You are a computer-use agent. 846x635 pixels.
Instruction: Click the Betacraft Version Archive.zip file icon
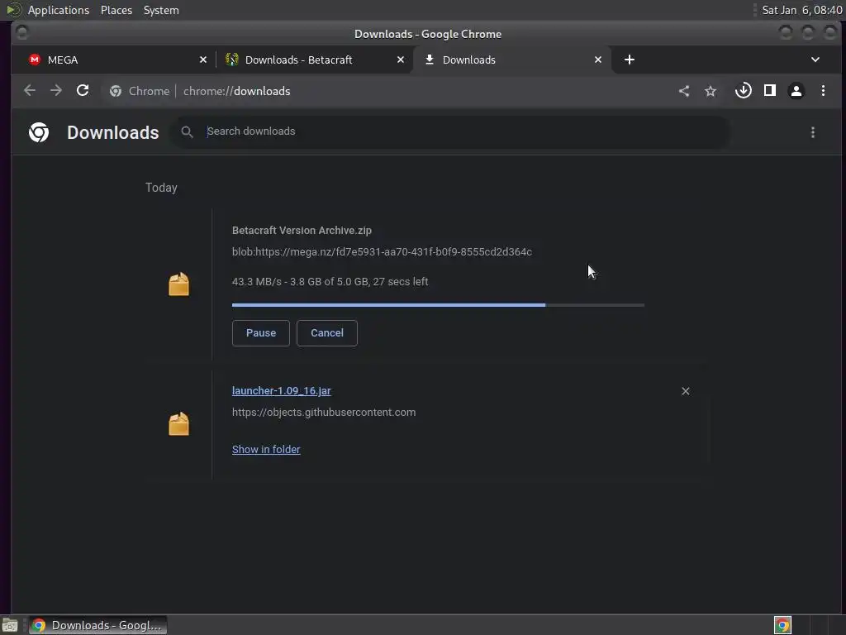(179, 284)
